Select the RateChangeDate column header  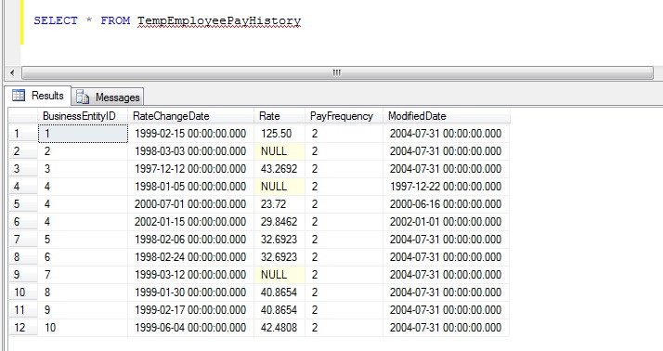(190, 116)
